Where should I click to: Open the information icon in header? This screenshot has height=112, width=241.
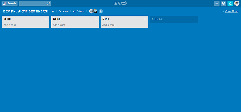tap(224, 3)
